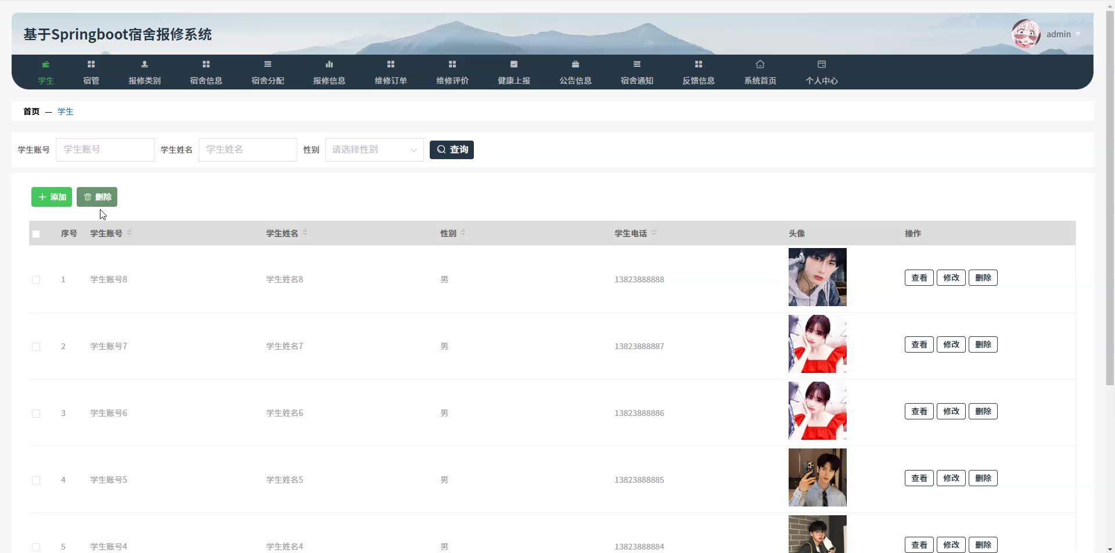
Task: Click the 健康上报 icon
Action: pos(514,64)
